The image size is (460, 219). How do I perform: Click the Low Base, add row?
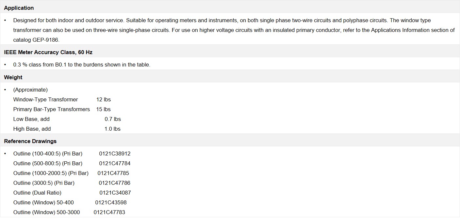[67, 119]
